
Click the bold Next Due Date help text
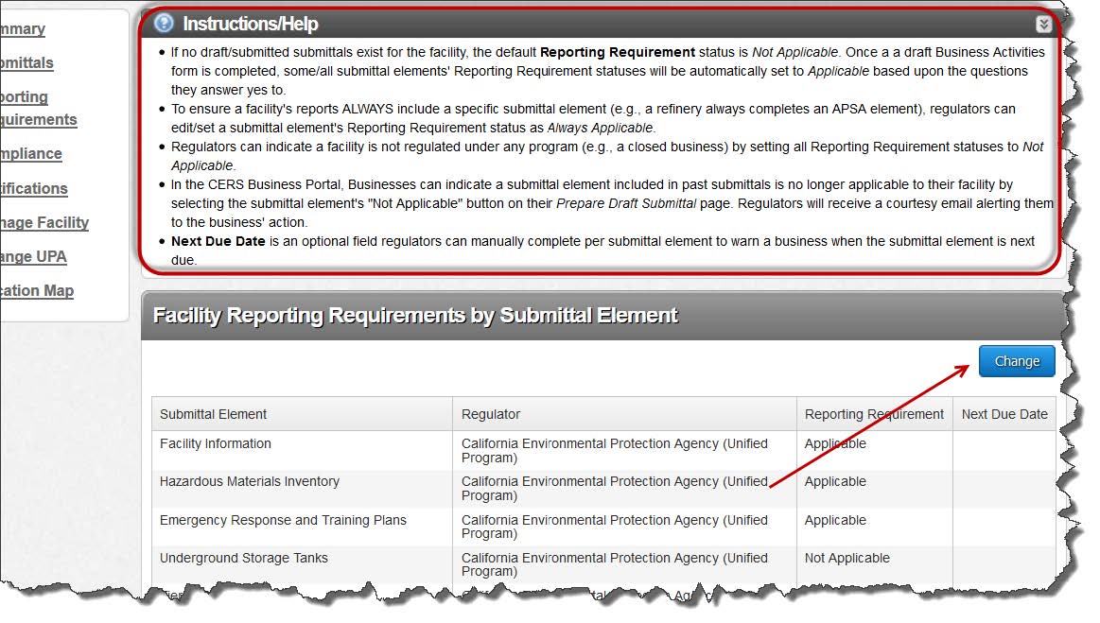(218, 241)
